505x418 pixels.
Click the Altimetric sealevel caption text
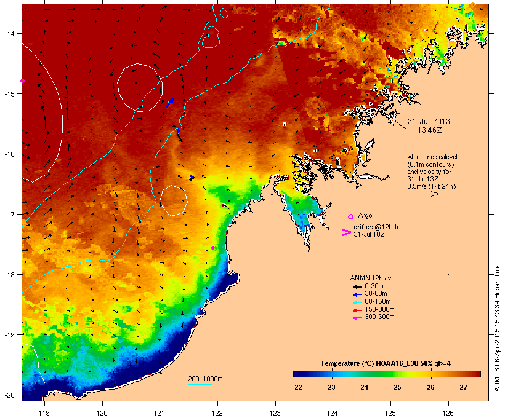tap(432, 157)
